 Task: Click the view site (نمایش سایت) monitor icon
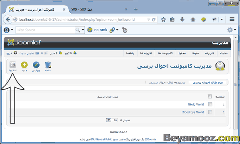coord(37,53)
